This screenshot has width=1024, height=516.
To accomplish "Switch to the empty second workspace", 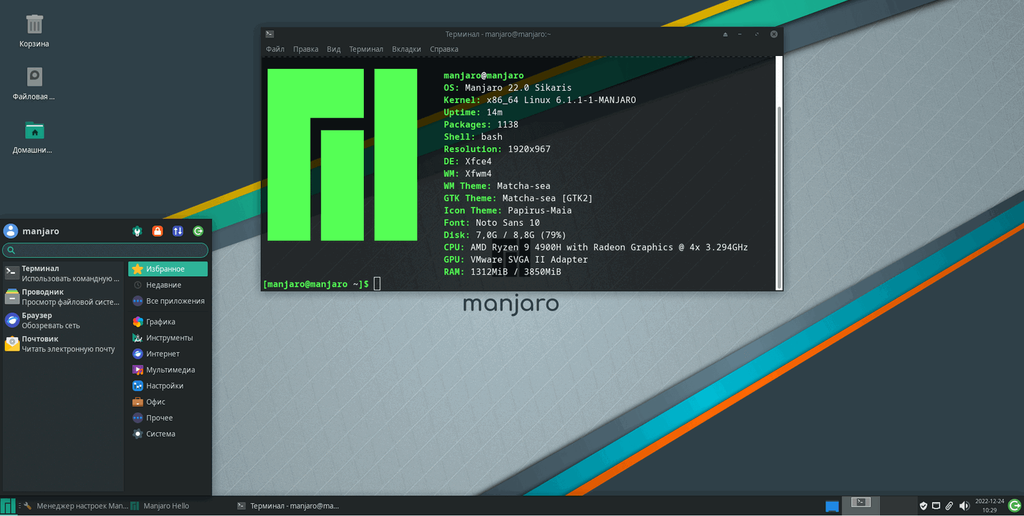I will pos(898,505).
